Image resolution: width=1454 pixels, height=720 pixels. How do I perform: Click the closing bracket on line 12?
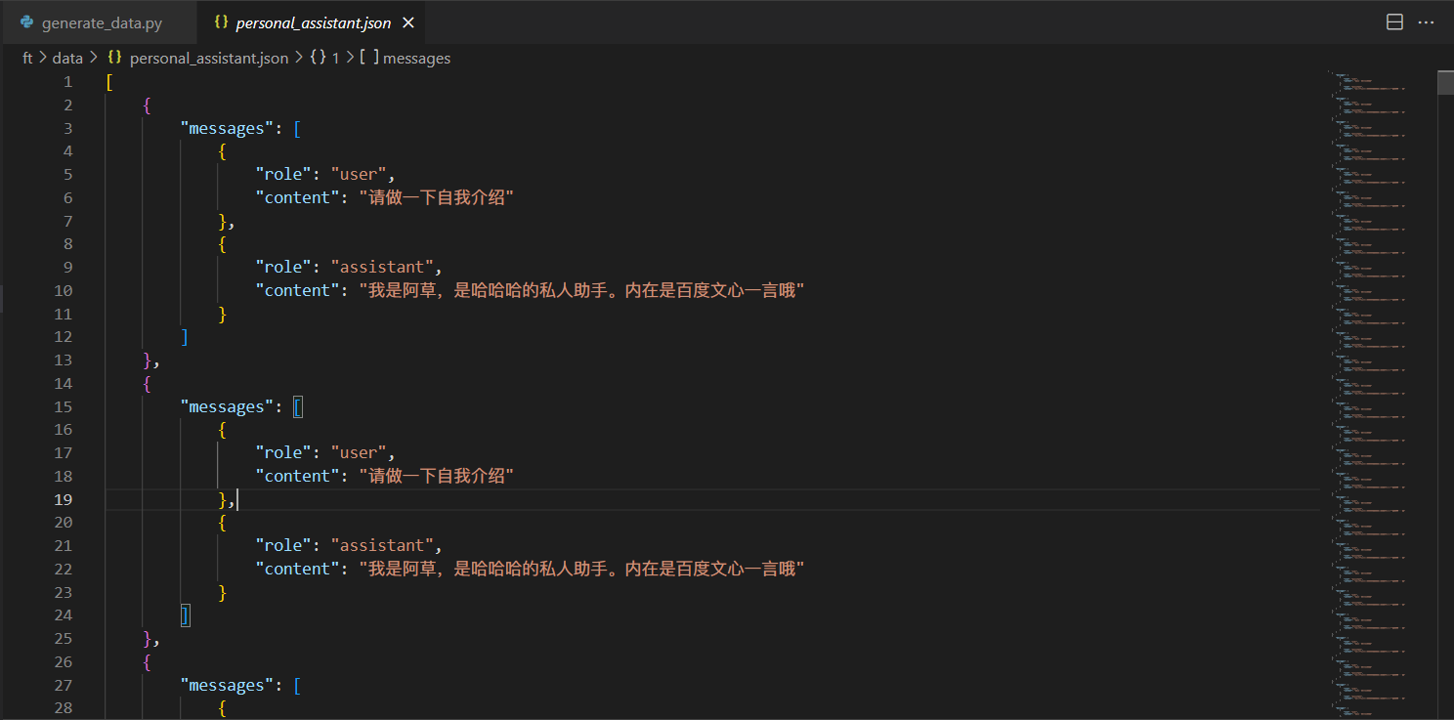185,336
